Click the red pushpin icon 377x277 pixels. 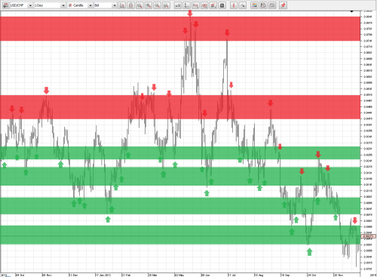[x=284, y=5]
